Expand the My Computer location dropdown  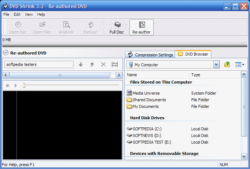click(x=216, y=65)
